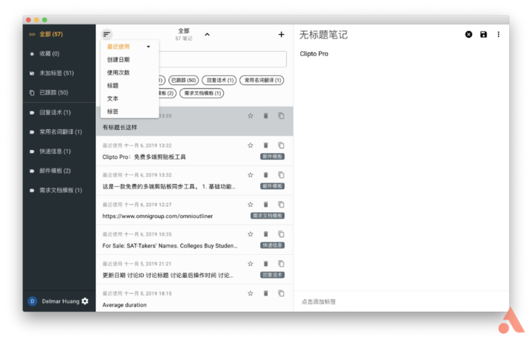532x342 pixels.
Task: Copy the For Sale SAT-Takers note
Action: click(282, 233)
